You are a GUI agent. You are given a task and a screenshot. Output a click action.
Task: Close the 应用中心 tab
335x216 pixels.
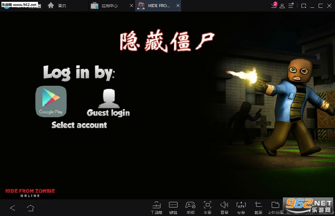(x=132, y=6)
